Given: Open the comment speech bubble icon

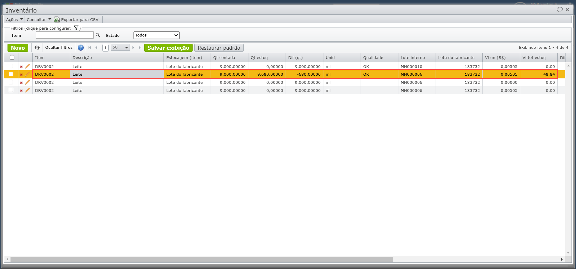Looking at the screenshot, I should 559,10.
